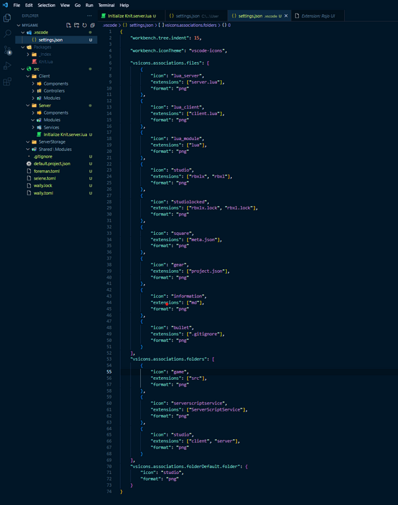Open the Run and Debug view

click(x=7, y=66)
